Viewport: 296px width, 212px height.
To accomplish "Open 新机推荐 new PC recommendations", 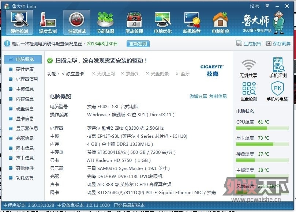I will click(192, 22).
